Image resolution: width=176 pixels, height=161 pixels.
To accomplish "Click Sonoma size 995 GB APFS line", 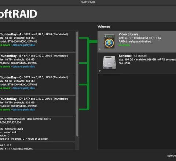I will click(x=147, y=59).
